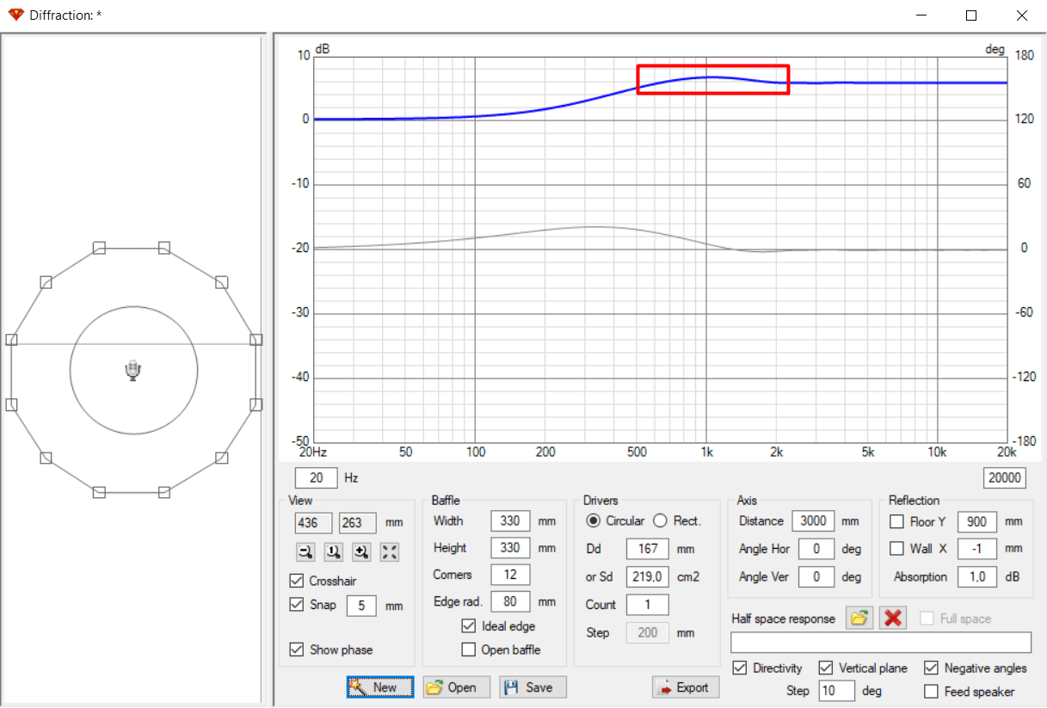
Task: Click the directivity Step deg field
Action: 836,691
